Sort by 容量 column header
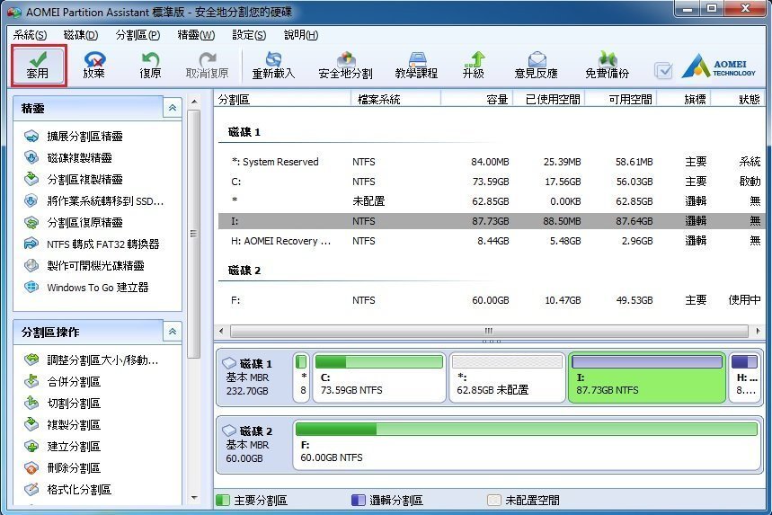This screenshot has width=772, height=515. coord(476,100)
